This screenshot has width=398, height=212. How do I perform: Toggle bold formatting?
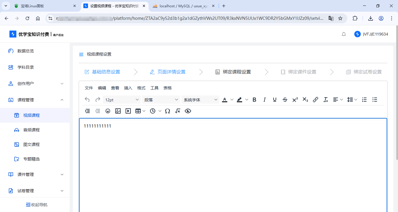point(254,99)
